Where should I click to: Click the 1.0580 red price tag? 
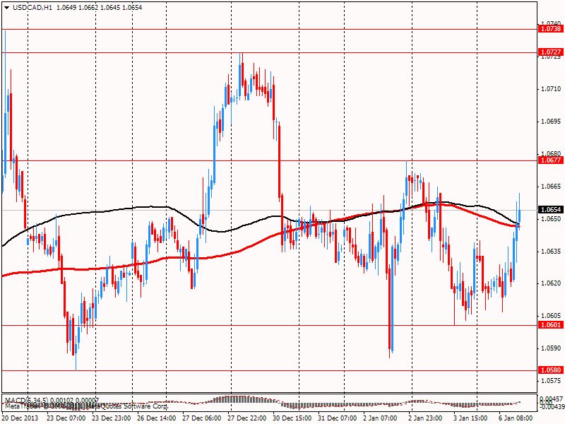(550, 370)
